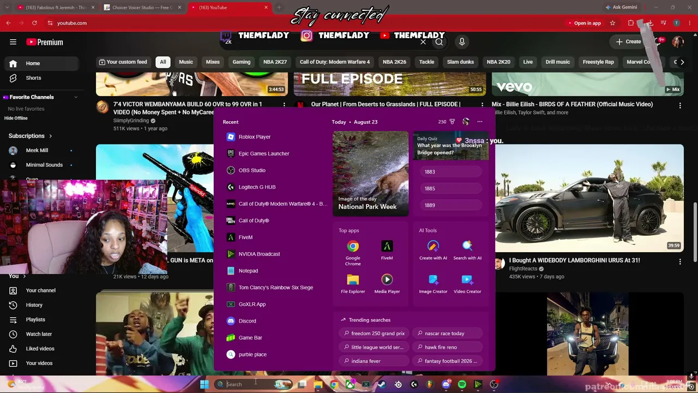Open options menu for the Billie Eilish mix

click(680, 105)
